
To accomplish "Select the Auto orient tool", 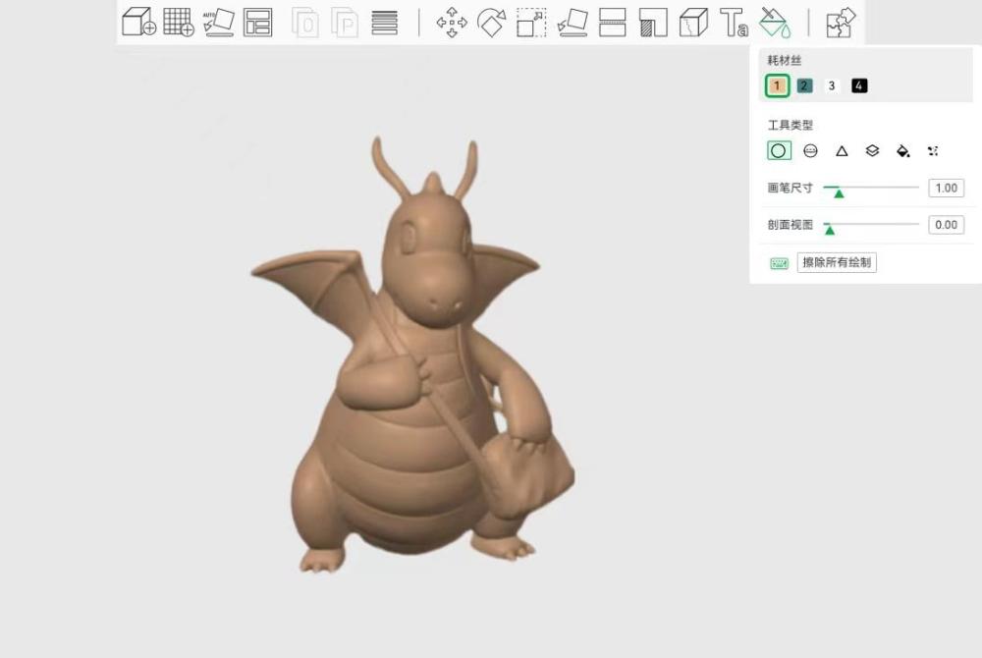I will pyautogui.click(x=218, y=22).
